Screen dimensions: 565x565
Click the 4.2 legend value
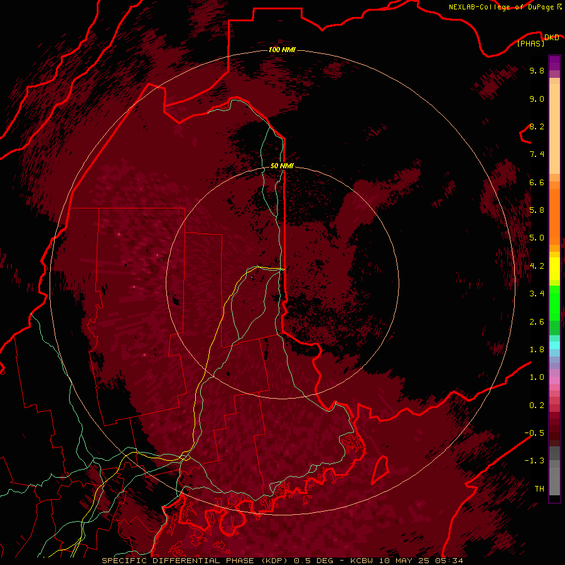pos(537,266)
